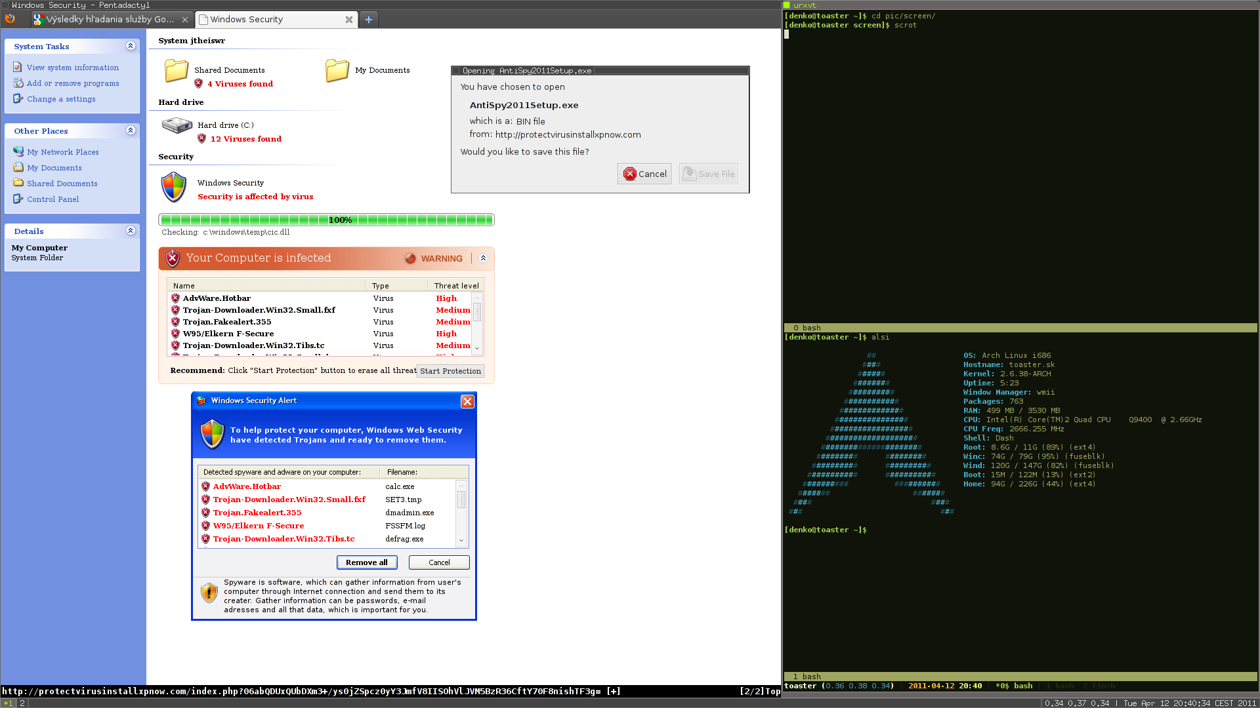Click the date and time in bottom bar
Screen dimensions: 1260x708
[1189, 703]
